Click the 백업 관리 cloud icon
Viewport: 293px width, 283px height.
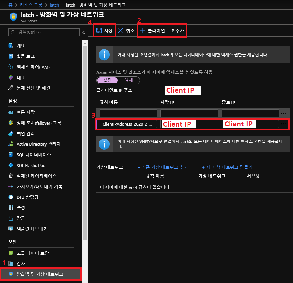(x=11, y=133)
